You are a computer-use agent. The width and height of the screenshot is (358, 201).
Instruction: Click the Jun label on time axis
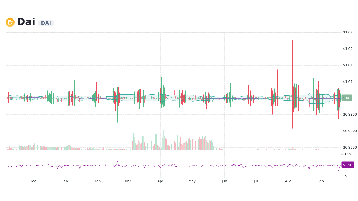click(x=224, y=181)
